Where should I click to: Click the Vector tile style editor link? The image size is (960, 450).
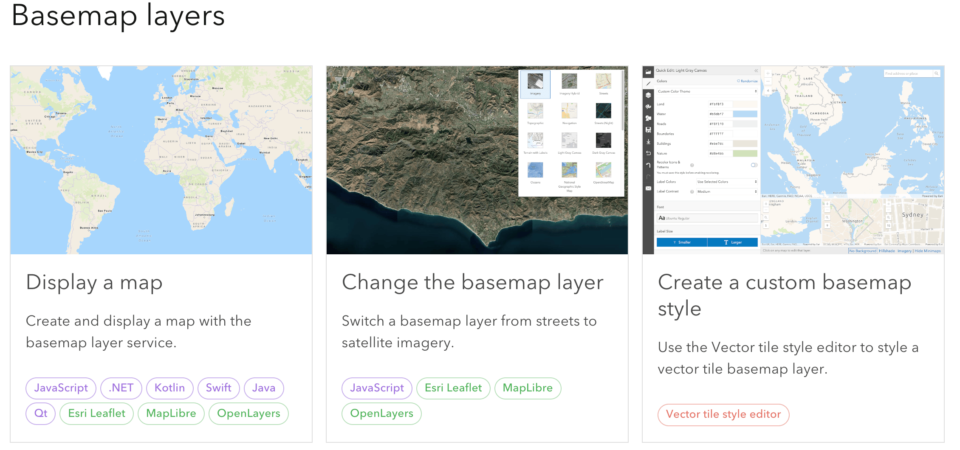pos(723,414)
